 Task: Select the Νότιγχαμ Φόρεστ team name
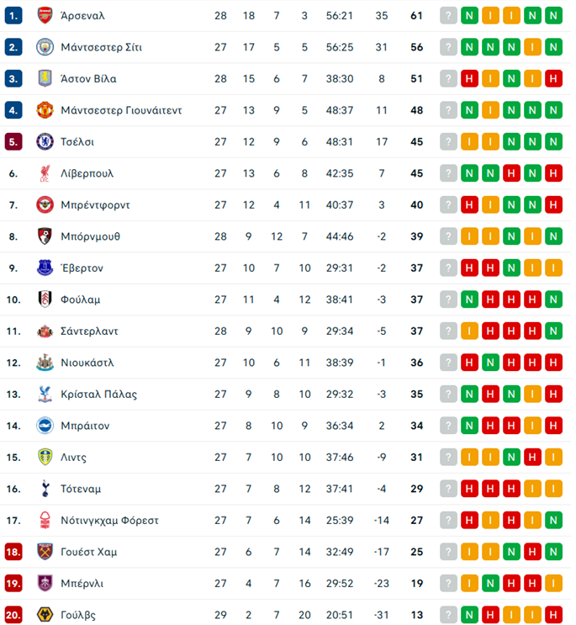109,520
